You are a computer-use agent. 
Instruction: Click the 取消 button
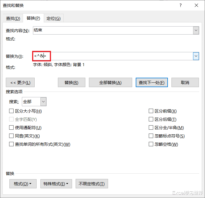(185, 82)
